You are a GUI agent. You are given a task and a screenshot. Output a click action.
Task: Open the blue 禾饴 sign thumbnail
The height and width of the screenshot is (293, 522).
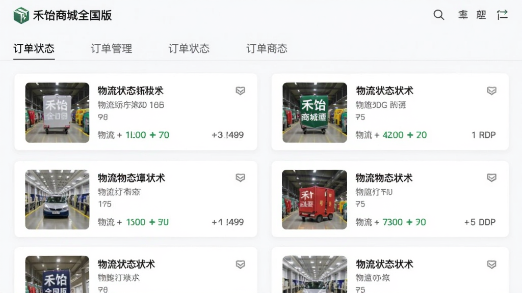57,274
